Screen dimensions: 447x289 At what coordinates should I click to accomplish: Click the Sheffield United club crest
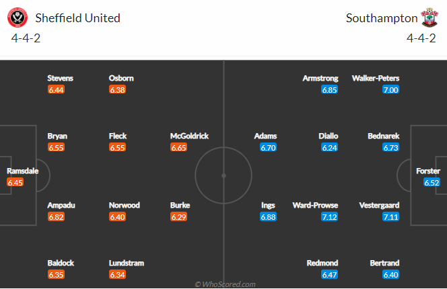[x=18, y=18]
